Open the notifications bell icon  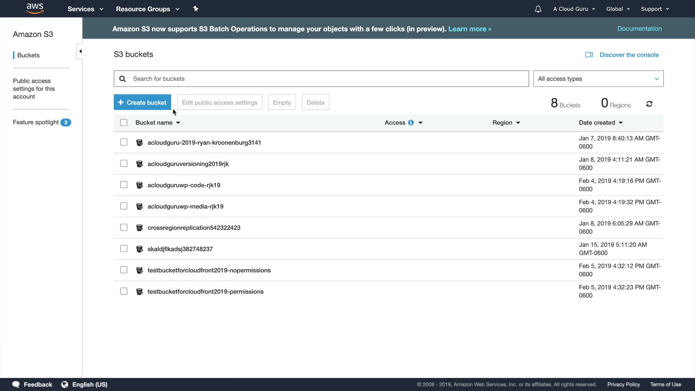point(538,9)
